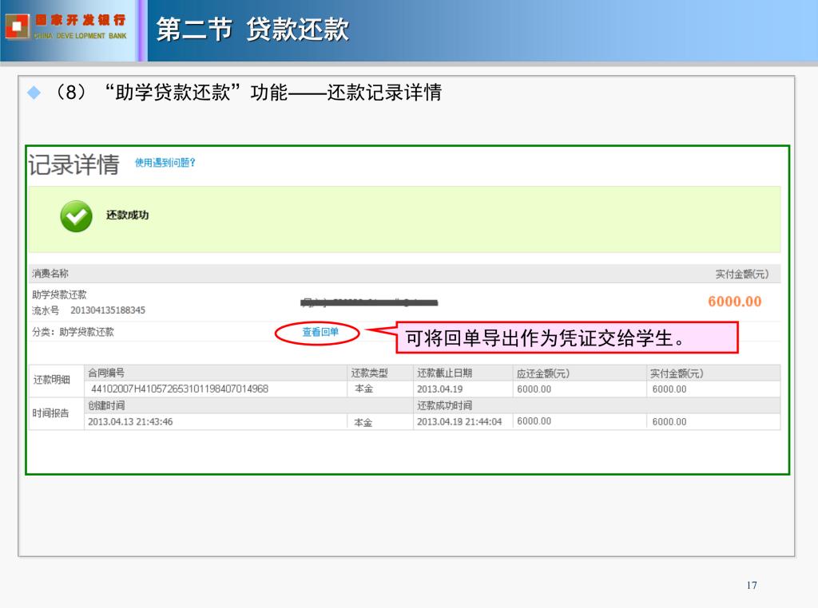Image resolution: width=818 pixels, height=608 pixels.
Task: Open the 使用遇到问题? help link
Action: coord(165,163)
